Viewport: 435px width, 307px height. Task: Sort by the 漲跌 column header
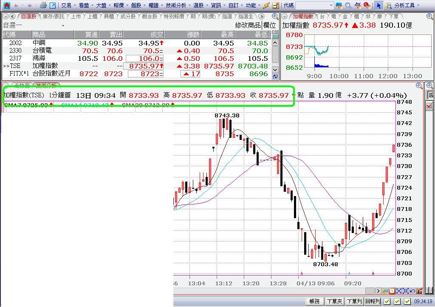(183, 34)
